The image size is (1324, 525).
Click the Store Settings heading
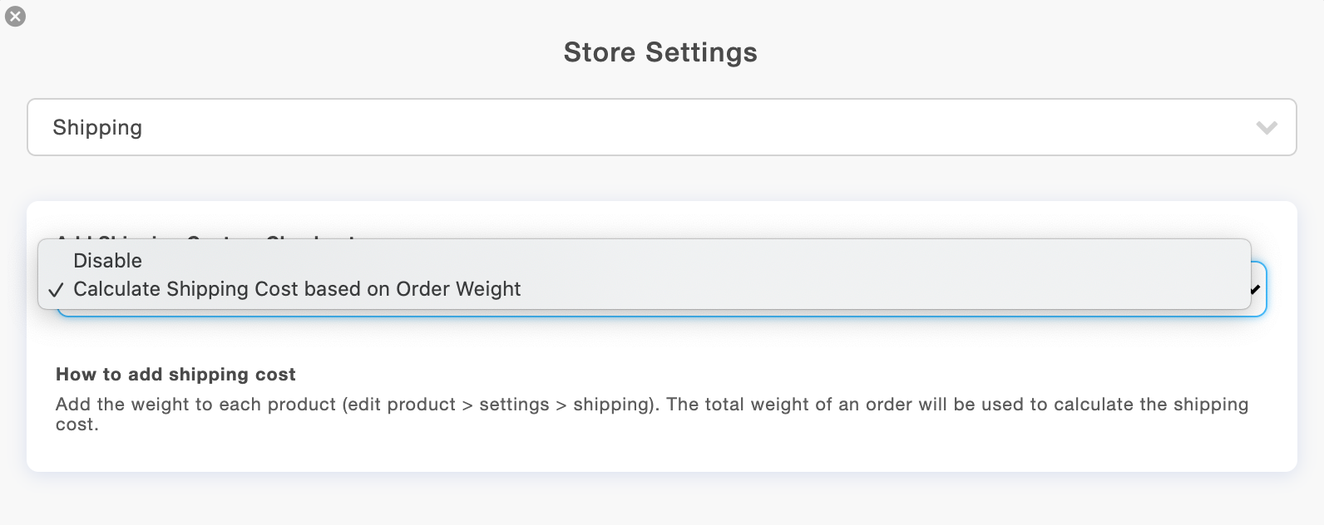(x=661, y=52)
